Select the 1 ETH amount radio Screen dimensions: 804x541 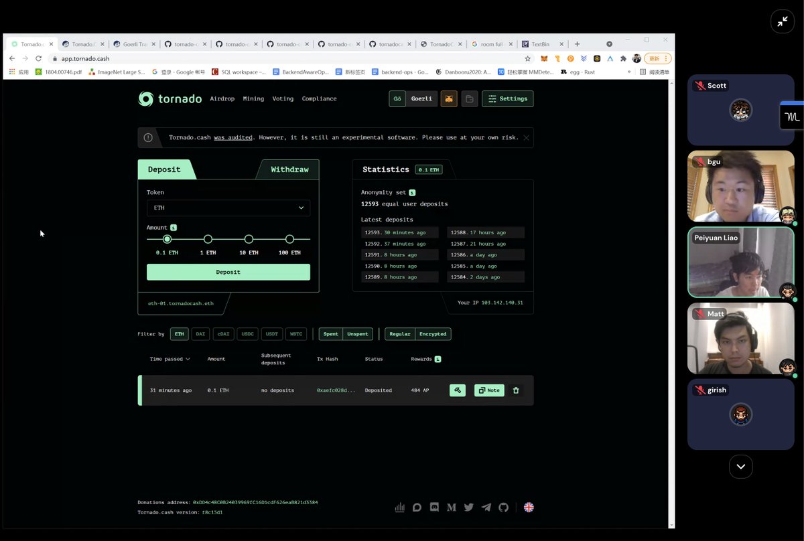click(208, 239)
